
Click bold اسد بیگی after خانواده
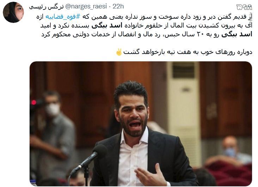107,25
